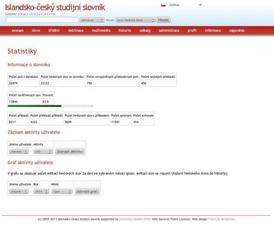Select the synonyms count value 11041
This screenshot has width=274, height=225.
[x=115, y=122]
